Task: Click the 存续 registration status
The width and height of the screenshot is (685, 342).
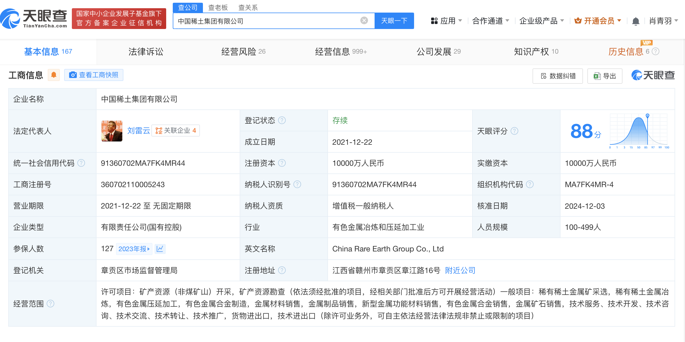Action: tap(340, 120)
